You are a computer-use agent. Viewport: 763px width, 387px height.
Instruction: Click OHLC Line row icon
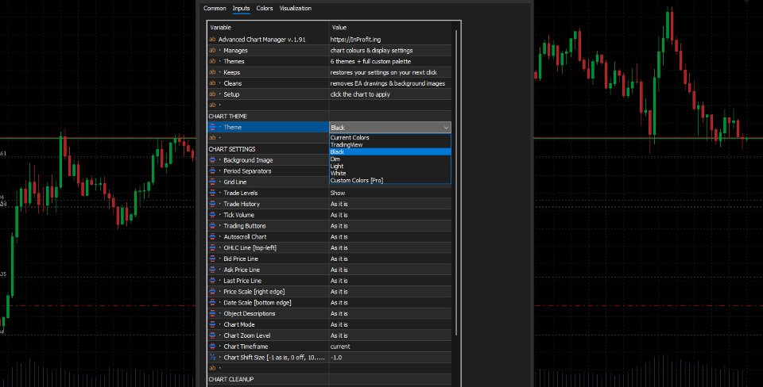pyautogui.click(x=212, y=247)
